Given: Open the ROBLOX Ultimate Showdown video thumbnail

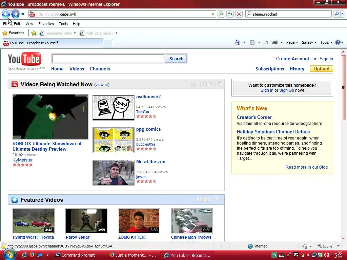Looking at the screenshot, I should (50, 117).
